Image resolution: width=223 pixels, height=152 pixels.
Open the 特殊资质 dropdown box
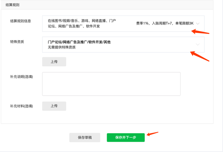coord(123,44)
